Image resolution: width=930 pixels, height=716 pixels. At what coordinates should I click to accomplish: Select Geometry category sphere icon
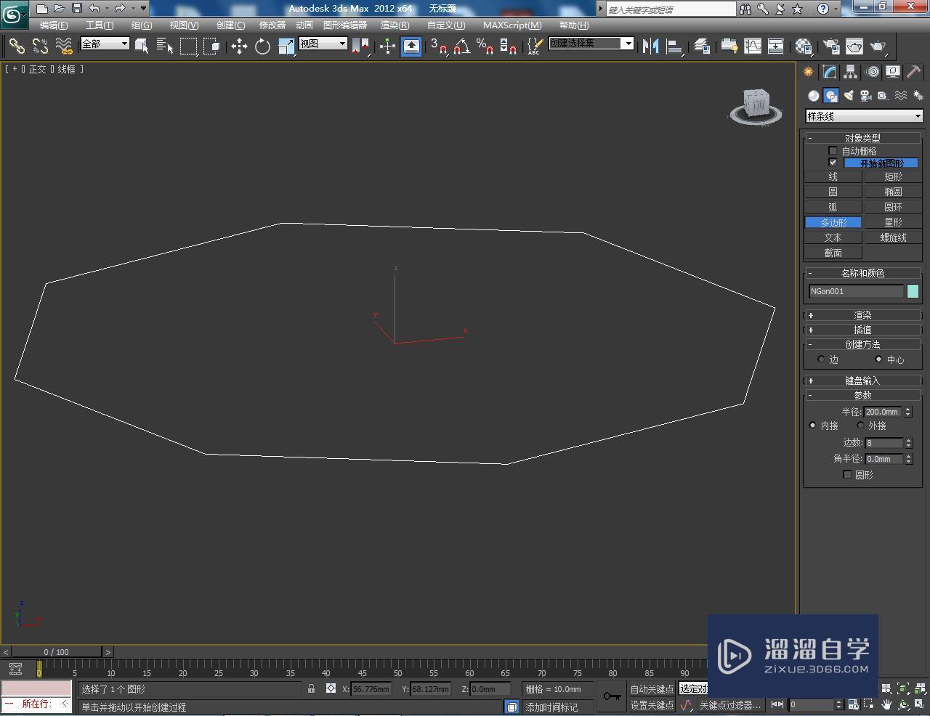point(814,95)
